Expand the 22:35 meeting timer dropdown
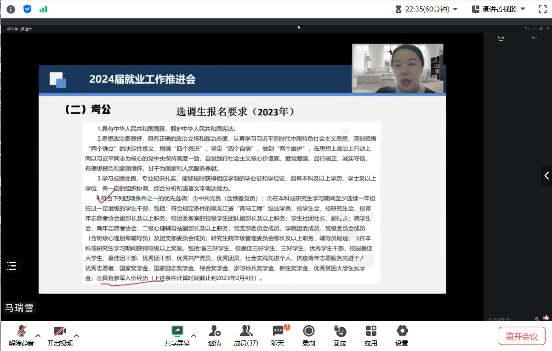Viewport: 552px width, 351px height. click(x=455, y=9)
